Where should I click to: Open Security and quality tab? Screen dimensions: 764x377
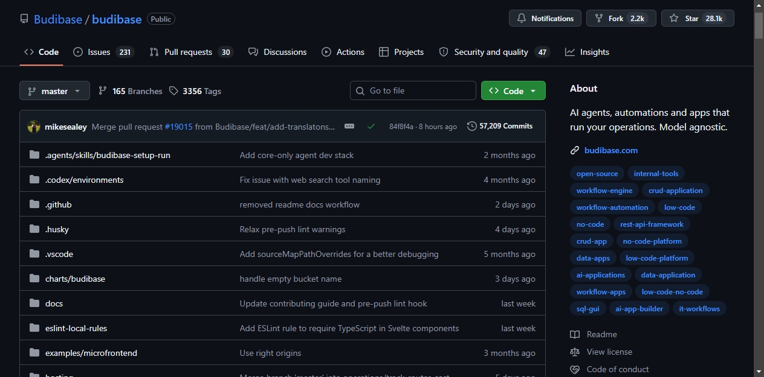click(x=494, y=52)
